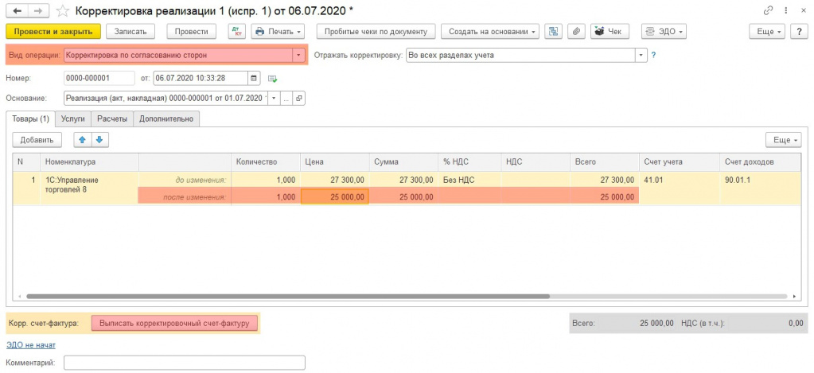This screenshot has width=814, height=373.
Task: Switch to the Товары (1) tab
Action: tap(30, 119)
